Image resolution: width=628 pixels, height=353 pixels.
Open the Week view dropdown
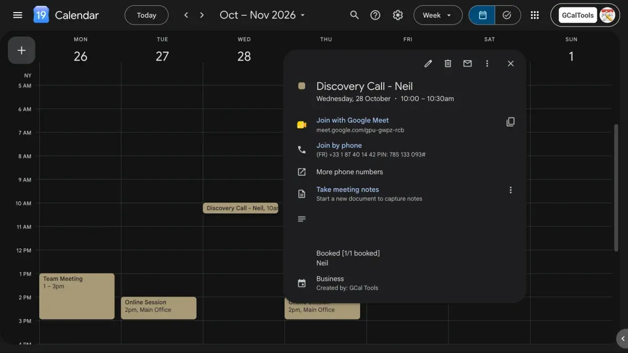[438, 15]
